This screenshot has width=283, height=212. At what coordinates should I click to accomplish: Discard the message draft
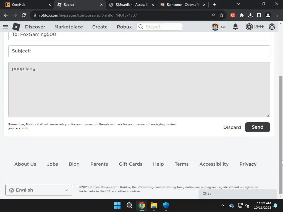click(x=232, y=127)
